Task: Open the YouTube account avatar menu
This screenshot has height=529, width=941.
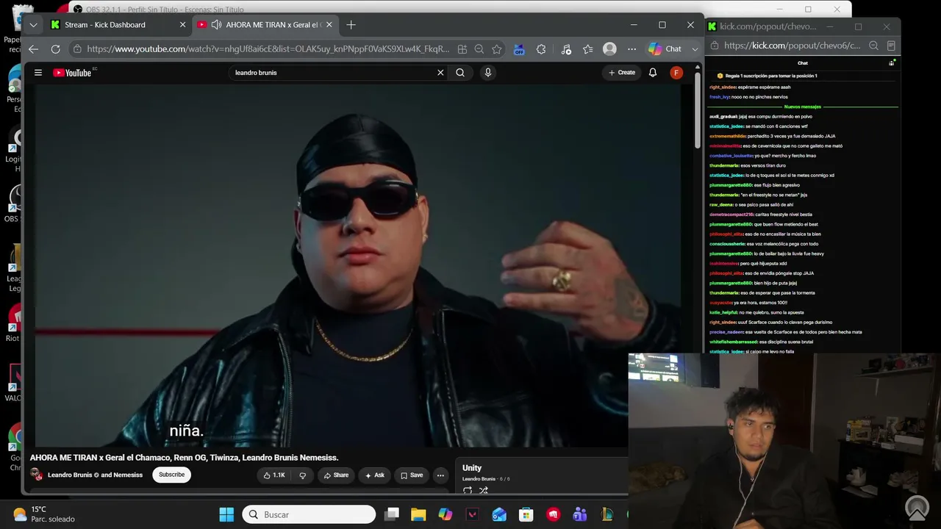Action: 676,73
